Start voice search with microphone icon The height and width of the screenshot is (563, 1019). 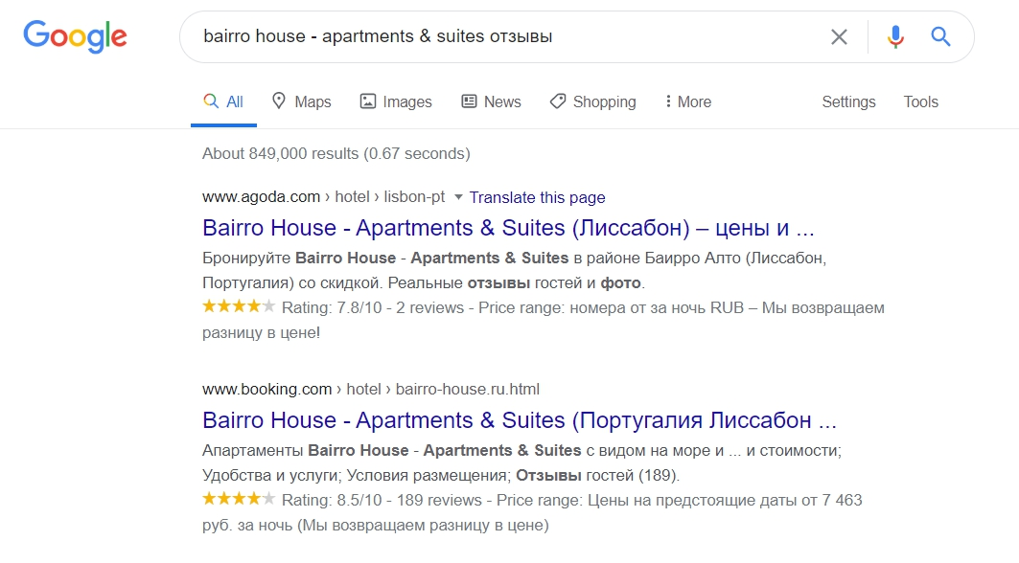coord(895,37)
